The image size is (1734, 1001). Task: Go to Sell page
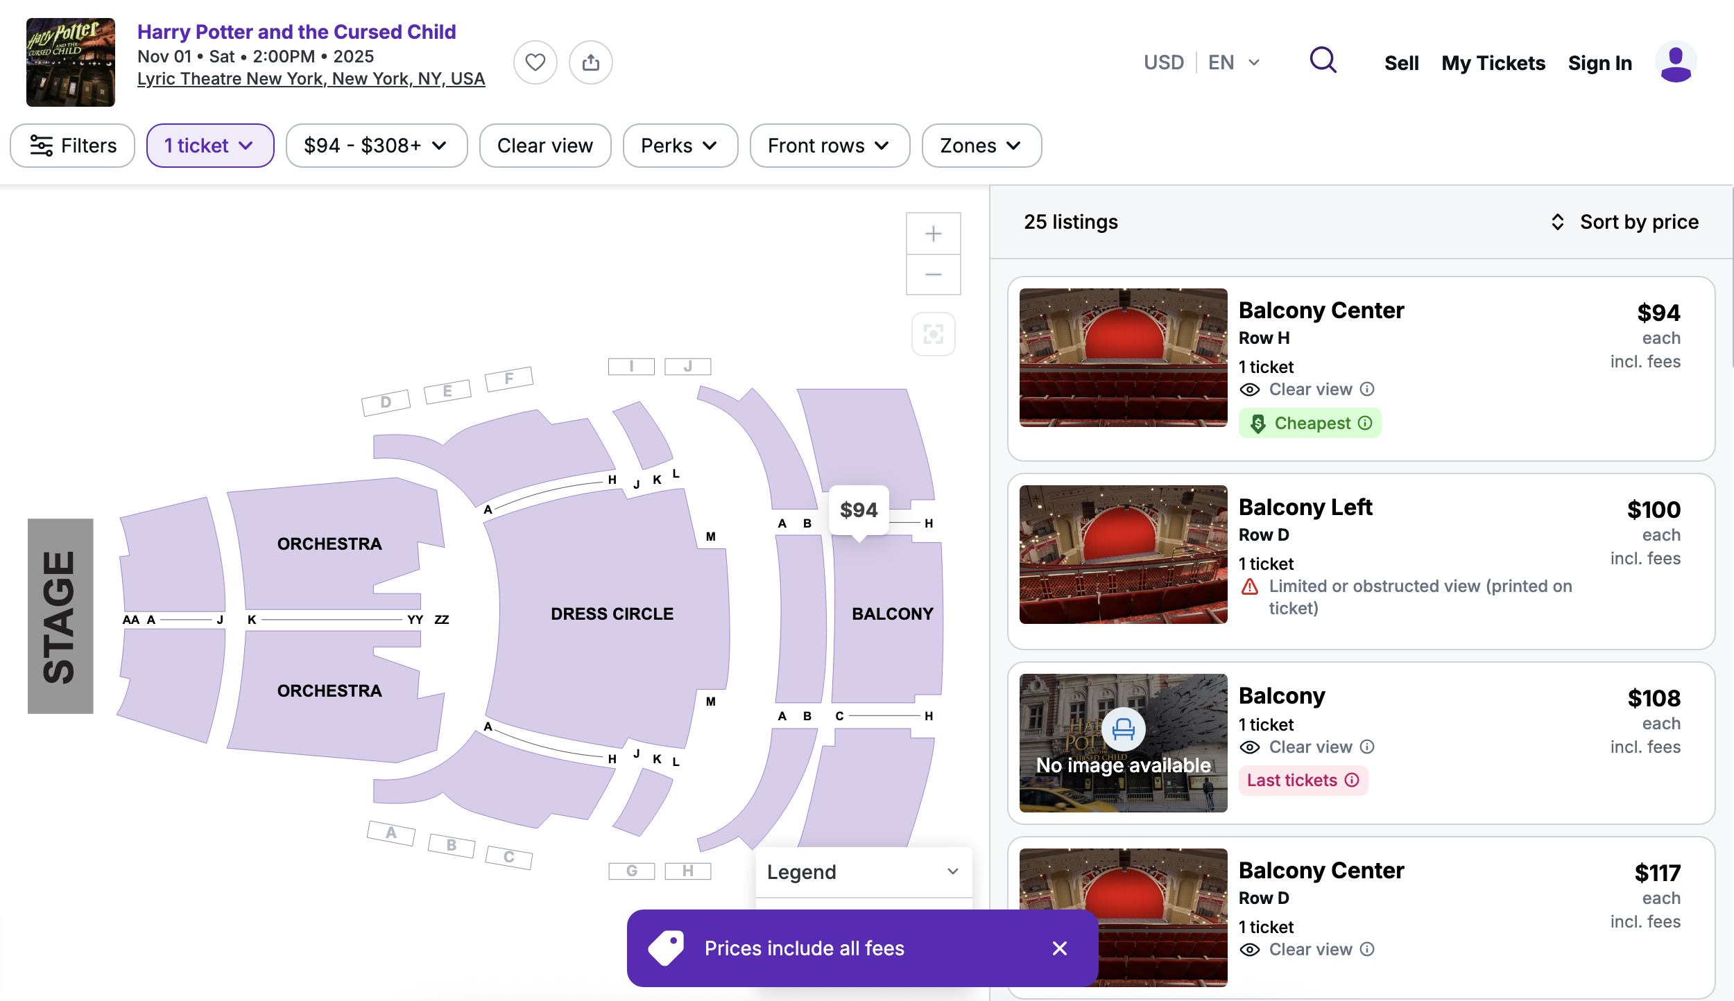point(1401,63)
